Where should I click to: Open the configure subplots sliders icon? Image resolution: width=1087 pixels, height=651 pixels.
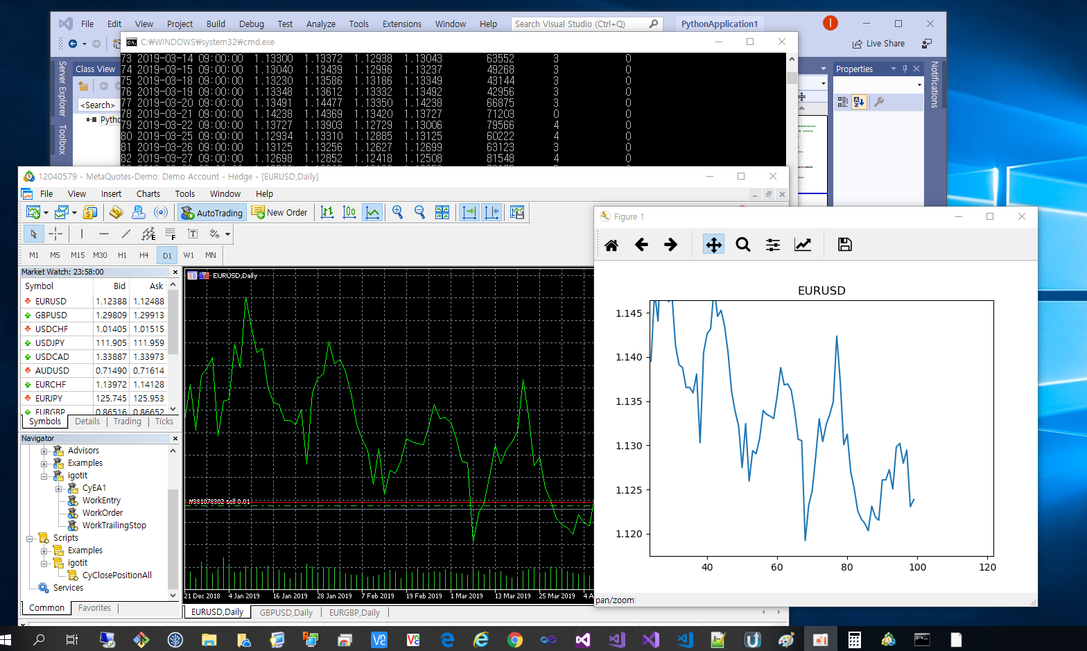click(x=773, y=245)
